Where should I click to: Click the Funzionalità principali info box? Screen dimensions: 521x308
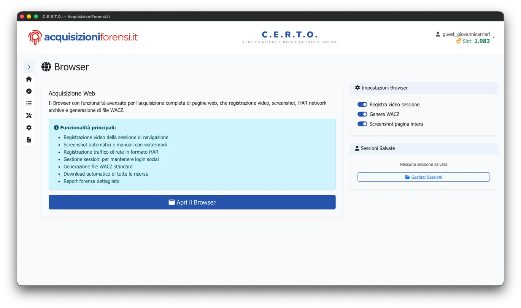coord(192,154)
